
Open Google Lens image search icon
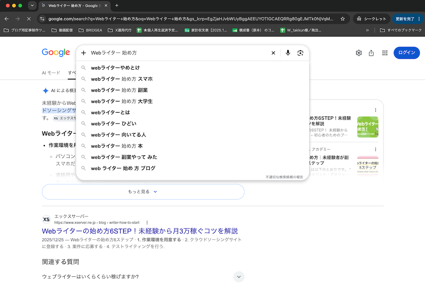(300, 53)
